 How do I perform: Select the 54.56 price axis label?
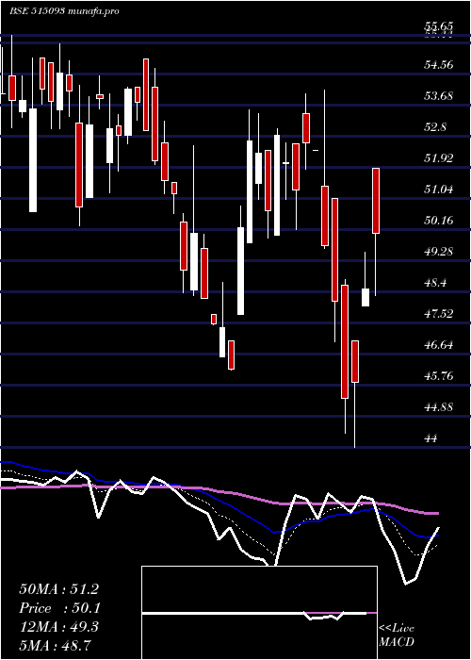pos(439,65)
